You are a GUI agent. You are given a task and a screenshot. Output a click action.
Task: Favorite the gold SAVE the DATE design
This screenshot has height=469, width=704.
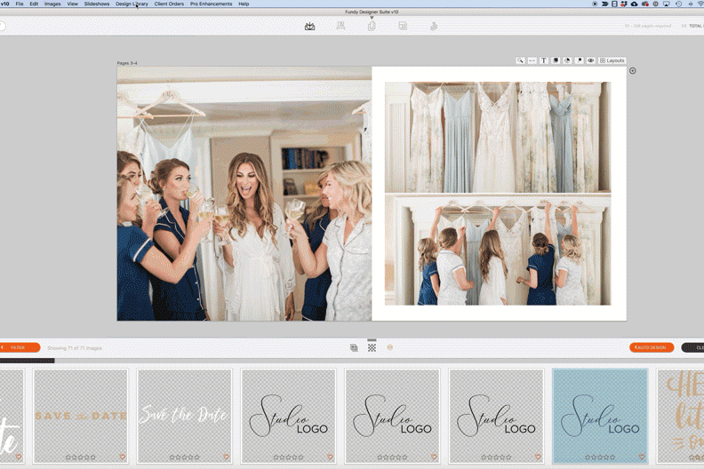pos(122,457)
